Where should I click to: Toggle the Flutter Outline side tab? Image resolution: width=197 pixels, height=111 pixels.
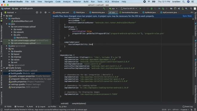point(196,29)
